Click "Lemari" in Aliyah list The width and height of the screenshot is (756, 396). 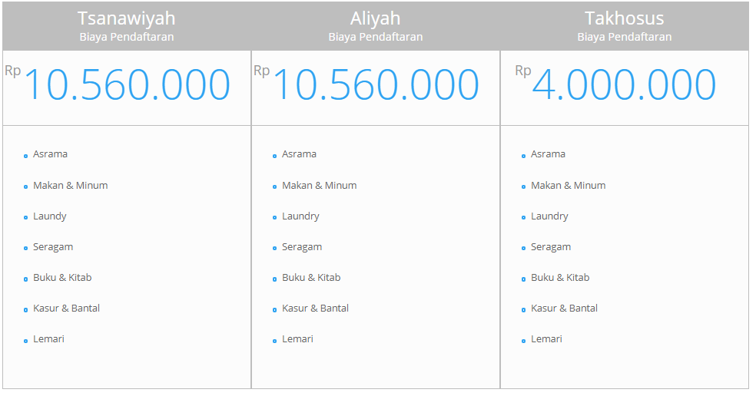pyautogui.click(x=297, y=339)
